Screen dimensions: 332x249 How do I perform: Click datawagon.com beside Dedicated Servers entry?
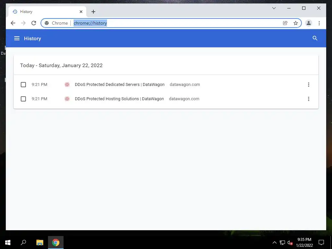click(184, 85)
